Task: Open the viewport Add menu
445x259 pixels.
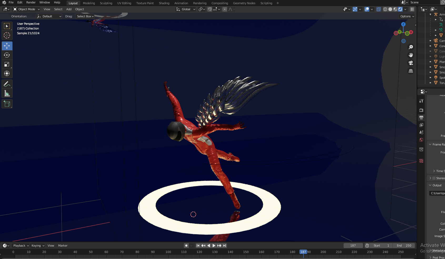Action: (x=69, y=9)
